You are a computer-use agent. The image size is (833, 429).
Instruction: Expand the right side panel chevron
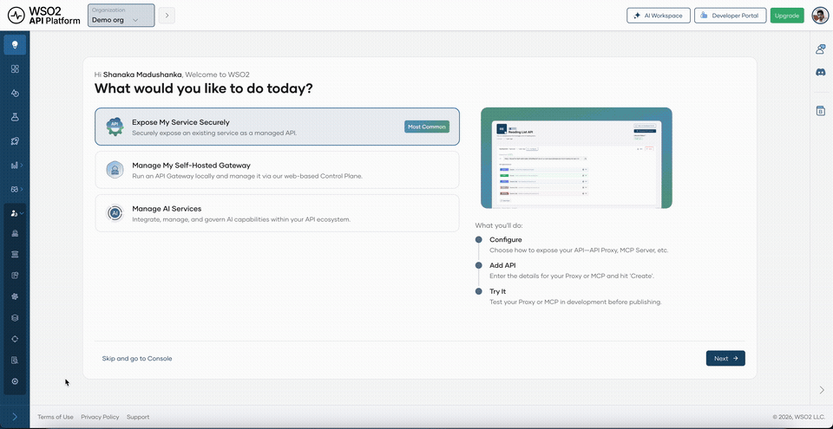(x=821, y=390)
